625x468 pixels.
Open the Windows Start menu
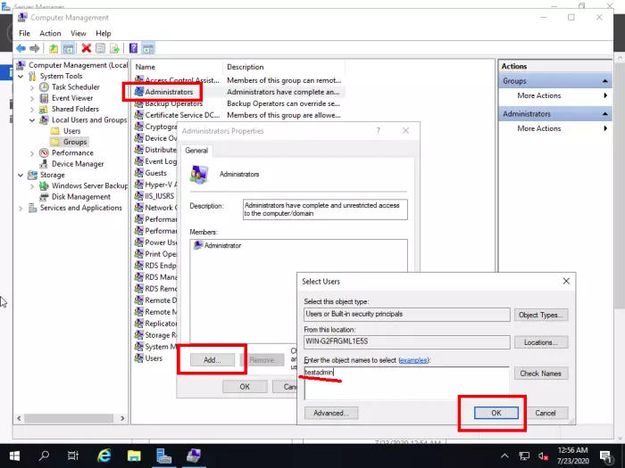coord(14,456)
